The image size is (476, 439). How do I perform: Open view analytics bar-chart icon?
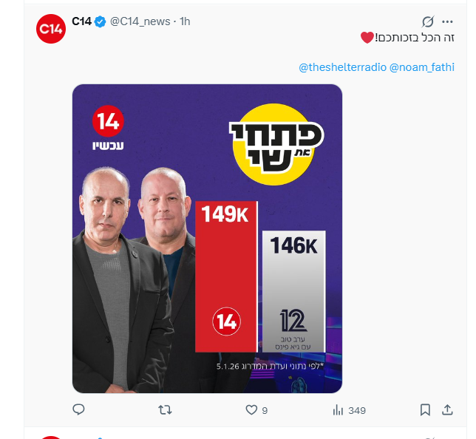point(339,409)
